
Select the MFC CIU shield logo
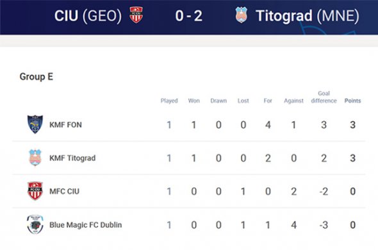coord(35,191)
